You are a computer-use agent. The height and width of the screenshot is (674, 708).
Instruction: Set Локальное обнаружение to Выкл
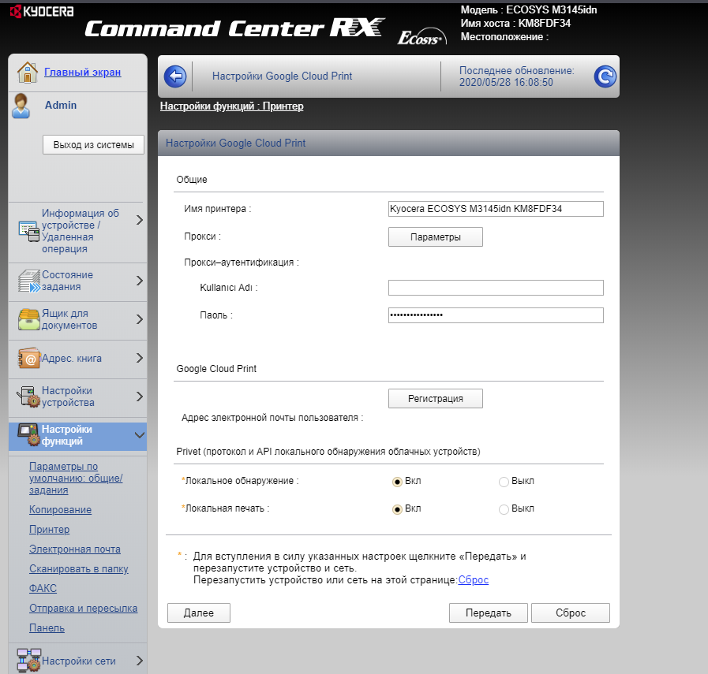tap(504, 482)
